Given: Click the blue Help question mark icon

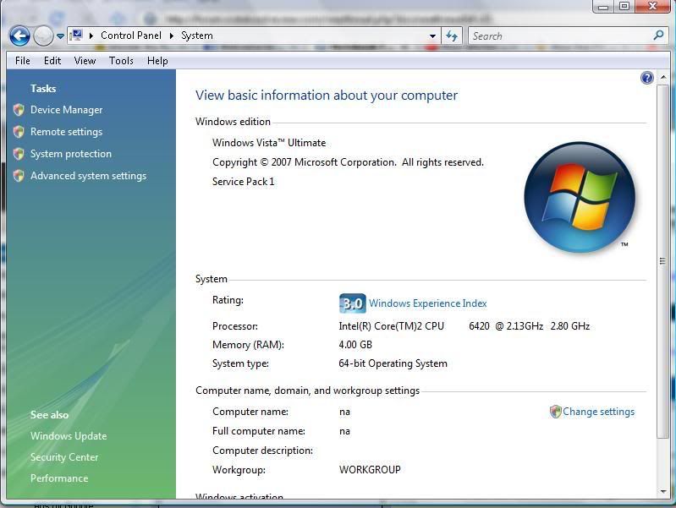Looking at the screenshot, I should click(x=647, y=78).
